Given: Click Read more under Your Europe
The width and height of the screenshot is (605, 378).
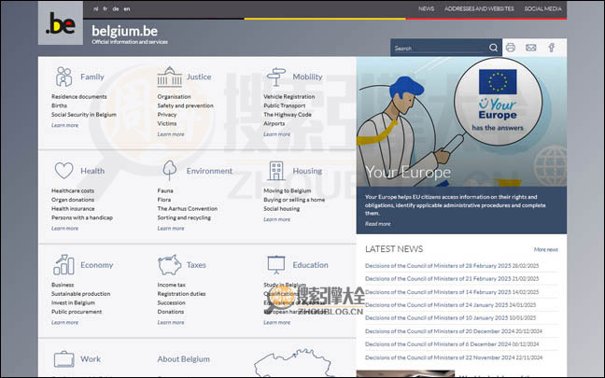Looking at the screenshot, I should click(x=378, y=224).
